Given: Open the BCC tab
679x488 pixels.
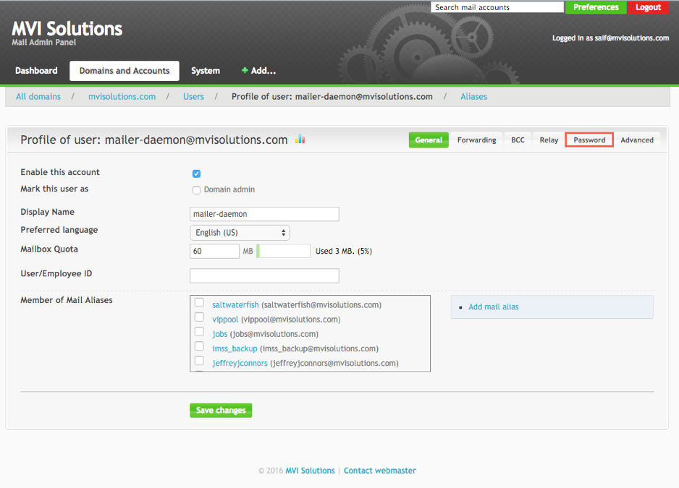Looking at the screenshot, I should (518, 140).
